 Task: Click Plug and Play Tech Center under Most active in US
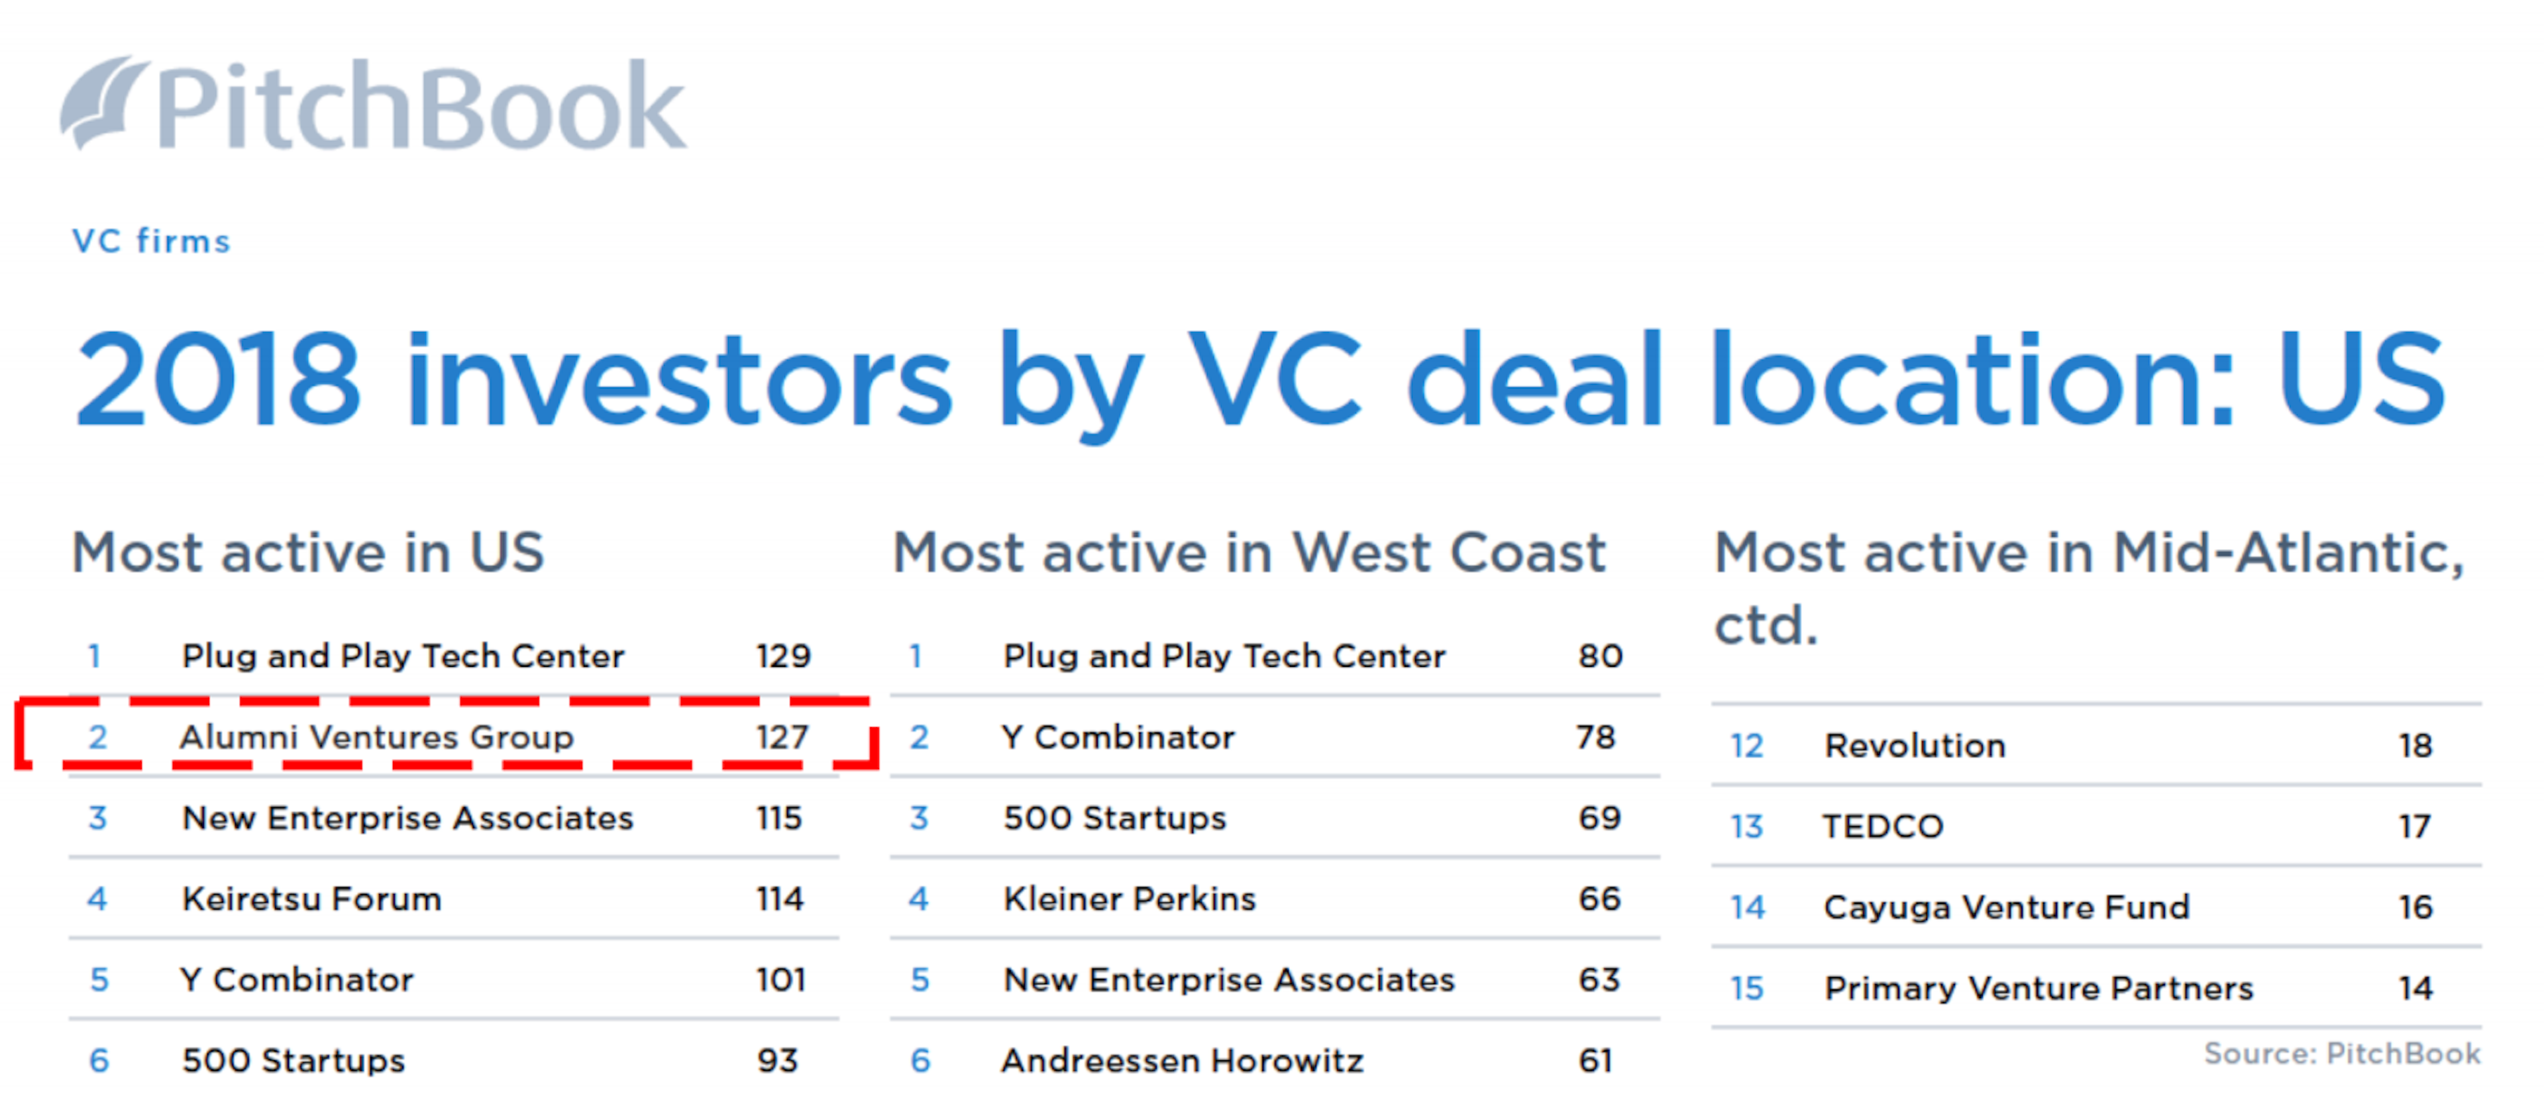pos(403,657)
